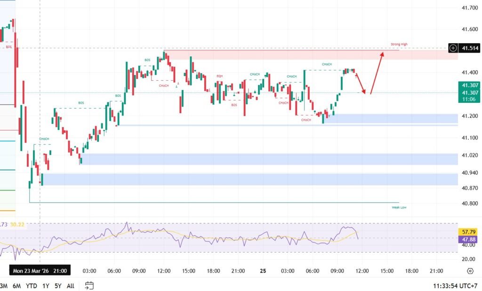Switch chart range to 3M
482x291 pixels.
3,285
